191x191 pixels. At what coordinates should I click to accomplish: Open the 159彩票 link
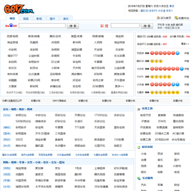[119, 140]
